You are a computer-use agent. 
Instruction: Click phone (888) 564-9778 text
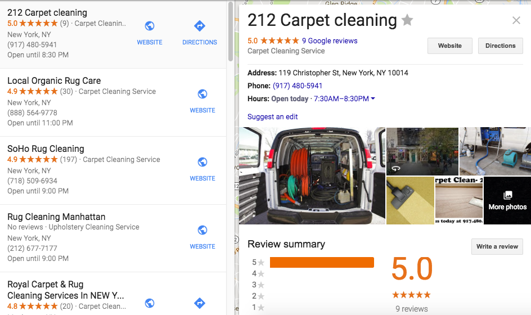pyautogui.click(x=32, y=113)
